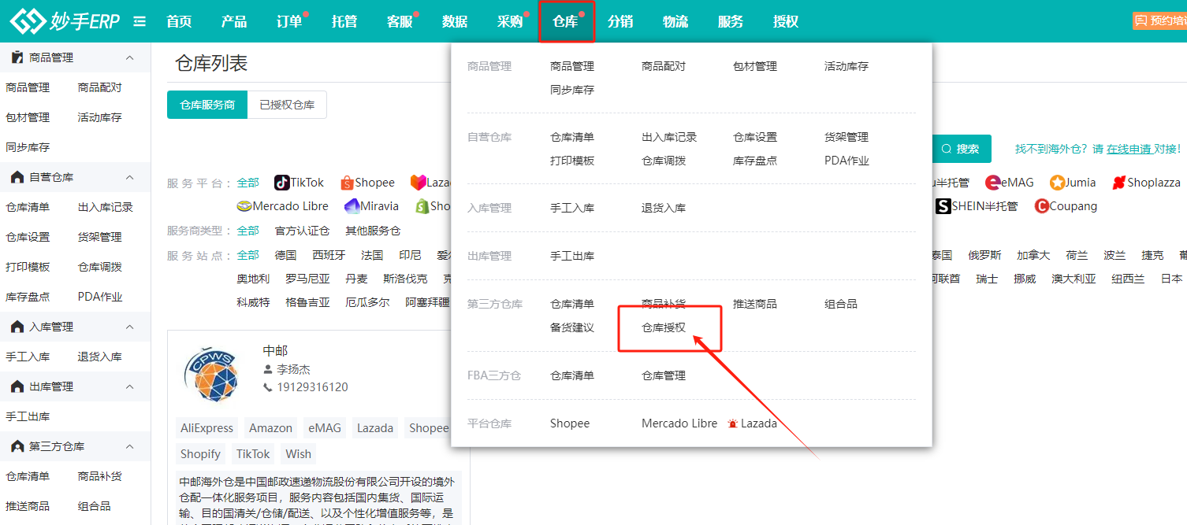Open PDA作业 in the left sidebar
Image resolution: width=1187 pixels, height=525 pixels.
[x=100, y=297]
